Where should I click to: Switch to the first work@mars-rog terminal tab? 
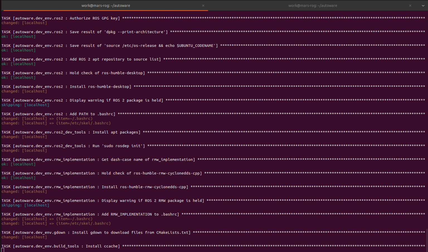106,6
